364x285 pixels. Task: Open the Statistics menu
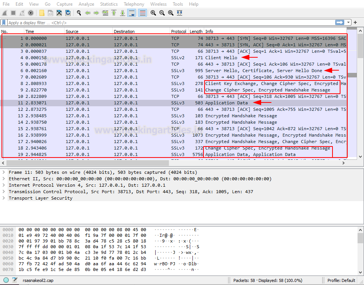[x=109, y=4]
